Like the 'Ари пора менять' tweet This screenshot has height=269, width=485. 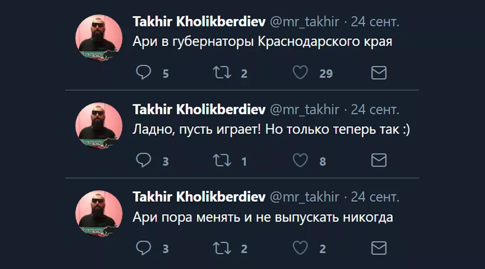(x=300, y=248)
